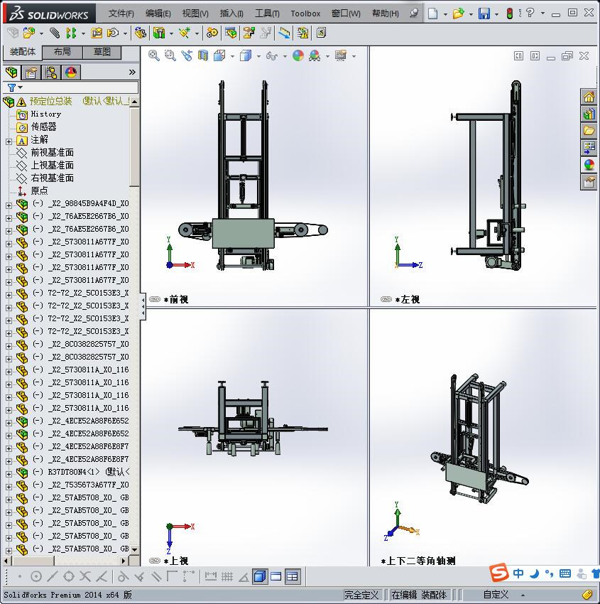Toggle link views icon beside 前视 label

click(x=155, y=299)
